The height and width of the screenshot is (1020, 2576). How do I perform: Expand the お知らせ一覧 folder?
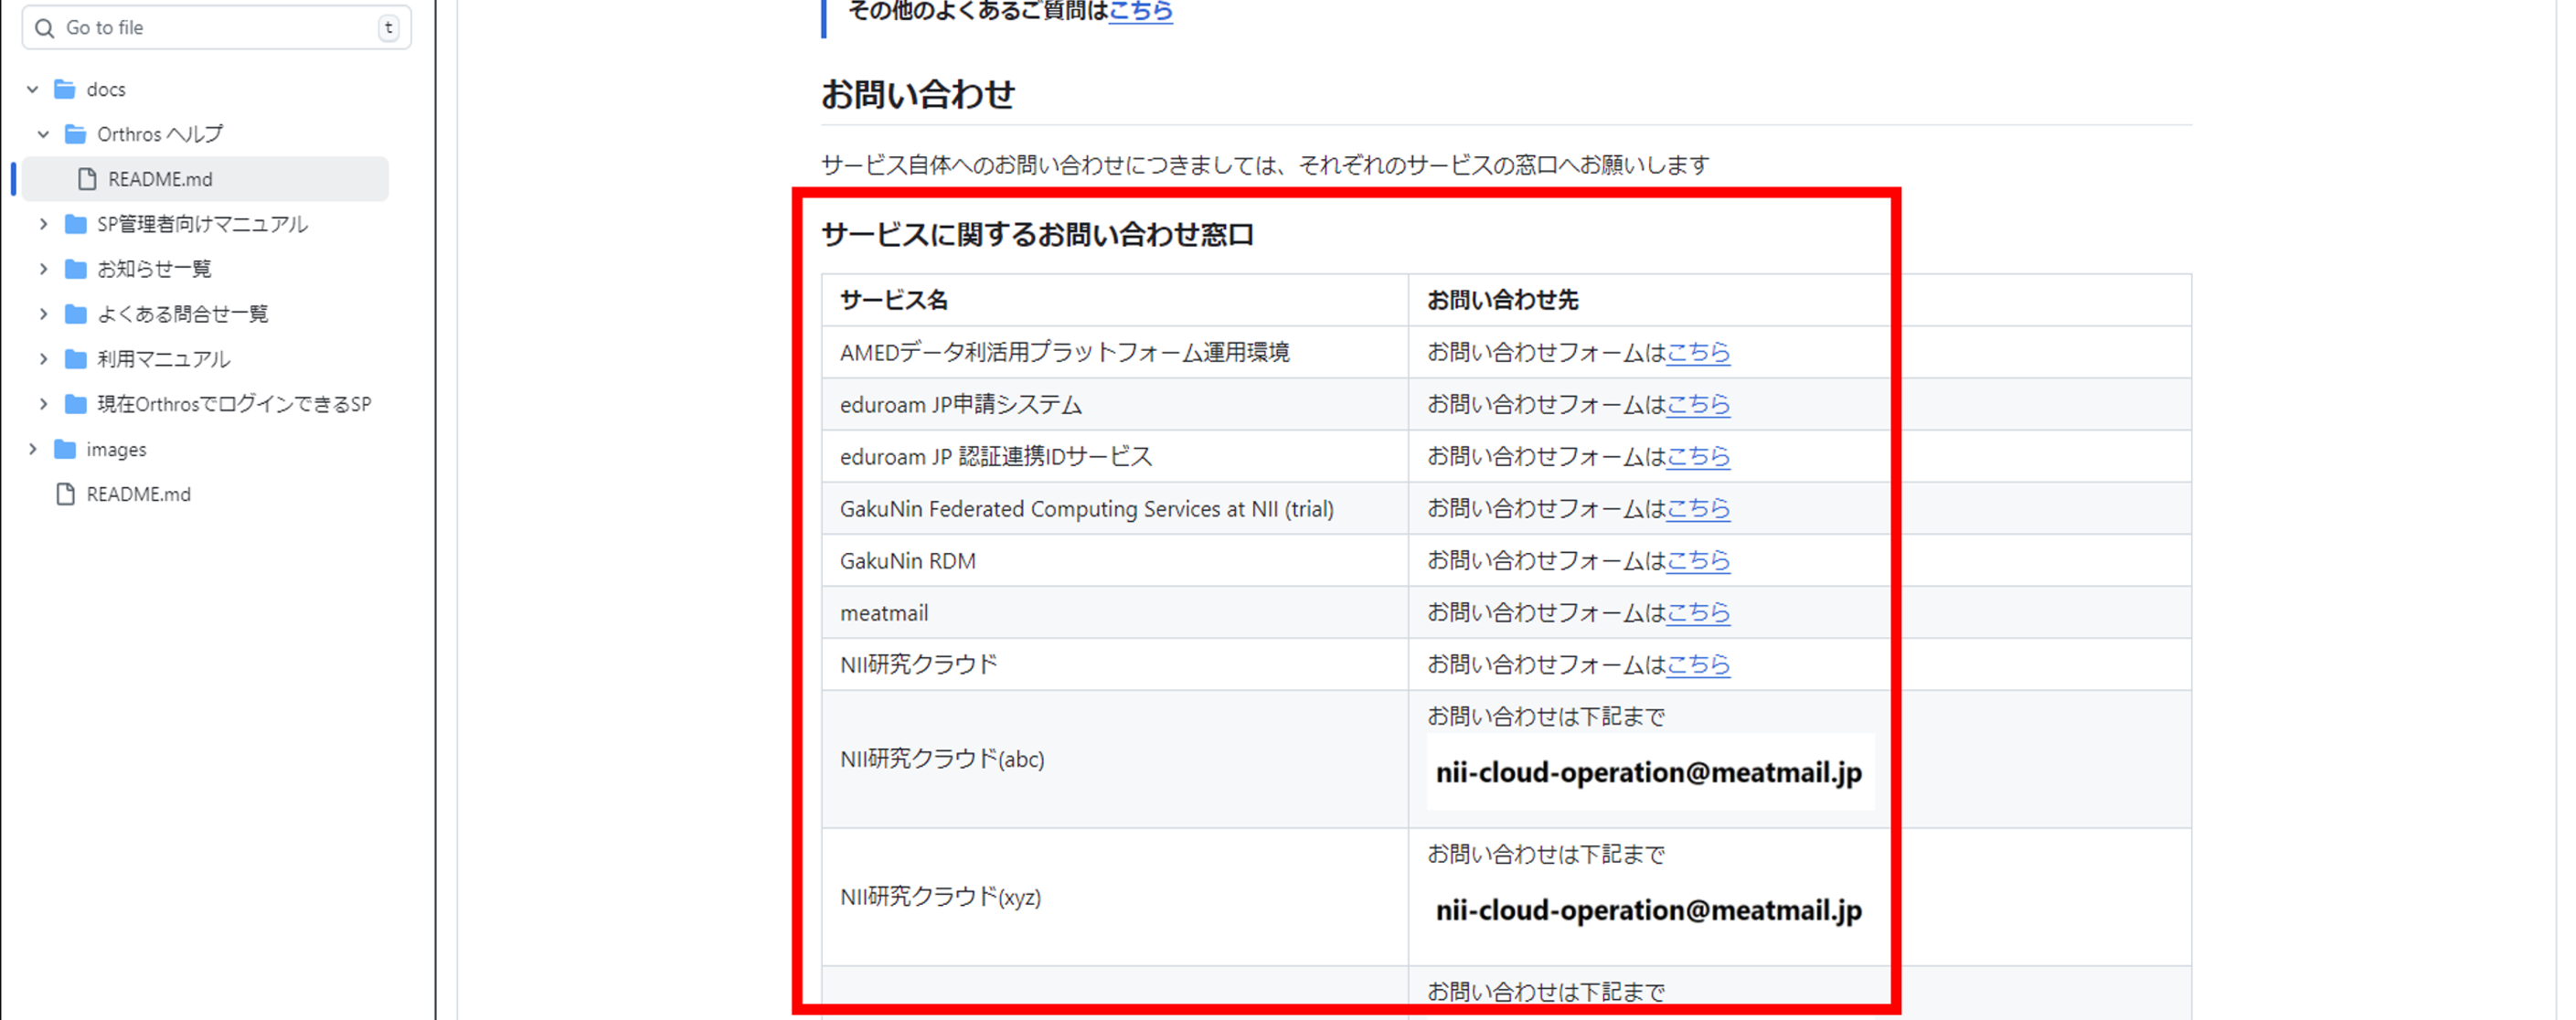(43, 269)
